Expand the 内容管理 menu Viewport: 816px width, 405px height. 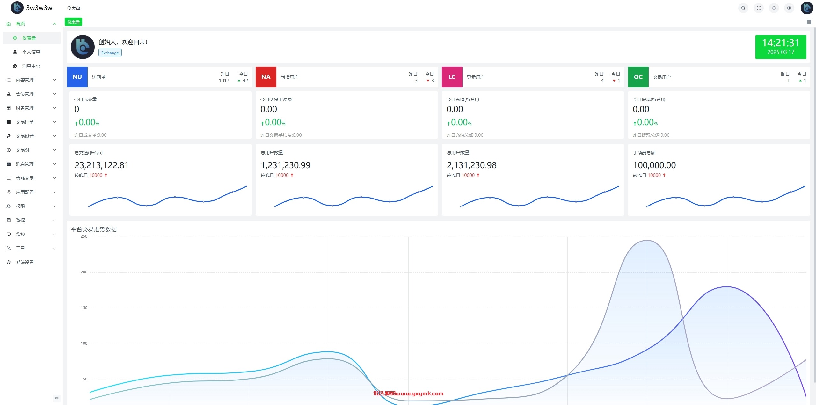(32, 80)
